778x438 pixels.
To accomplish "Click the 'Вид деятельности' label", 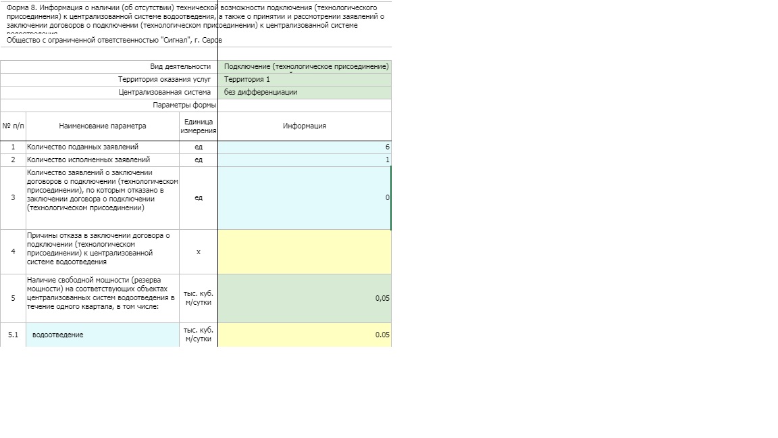I will coord(180,66).
